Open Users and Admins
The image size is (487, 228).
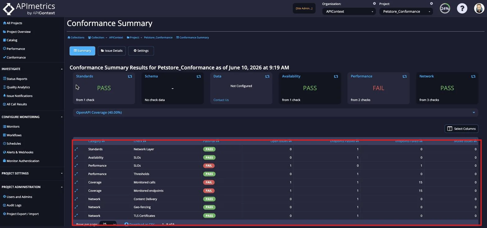tap(17, 197)
